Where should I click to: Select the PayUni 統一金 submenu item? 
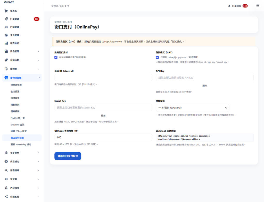click(x=18, y=118)
